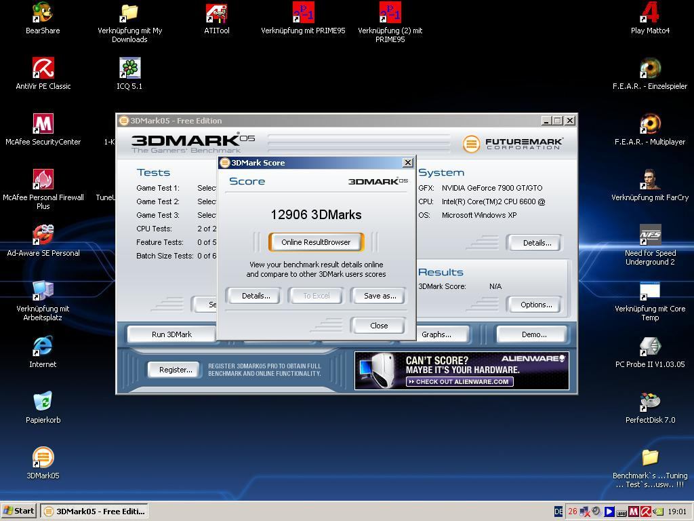Open the Windows Start menu
This screenshot has width=694, height=521.
pos(19,511)
